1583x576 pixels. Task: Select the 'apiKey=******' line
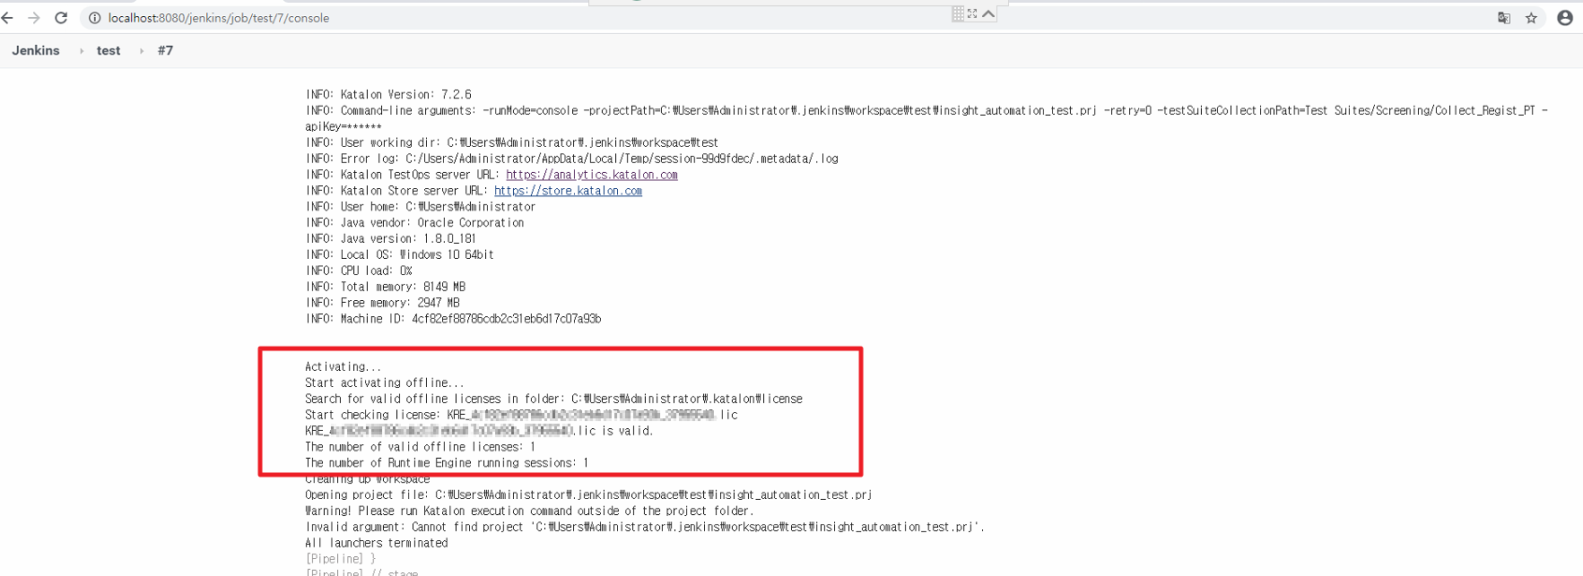(344, 127)
